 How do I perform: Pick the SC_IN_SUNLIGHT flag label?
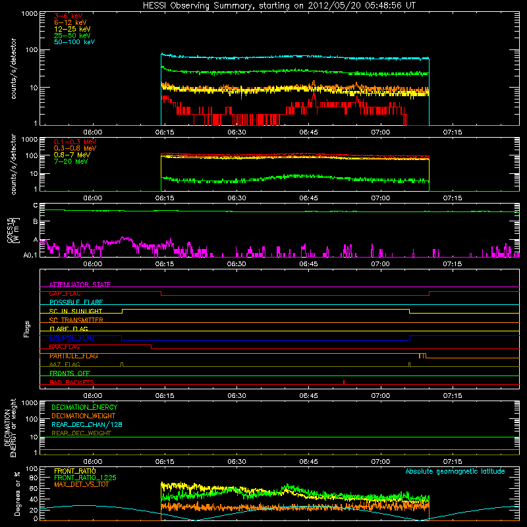tap(76, 311)
